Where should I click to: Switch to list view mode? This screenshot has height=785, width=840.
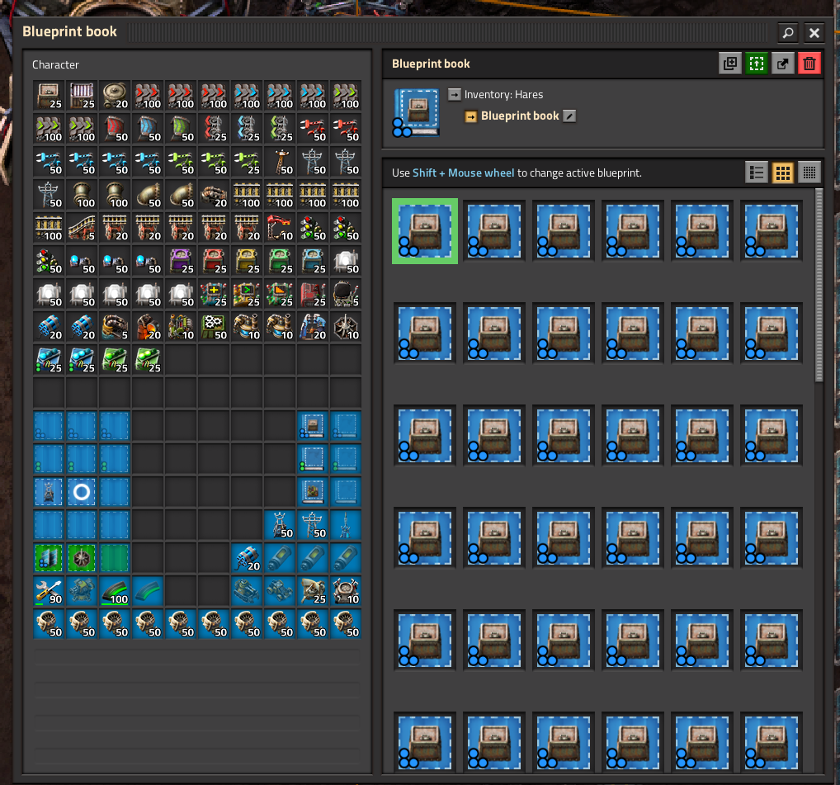tap(757, 173)
